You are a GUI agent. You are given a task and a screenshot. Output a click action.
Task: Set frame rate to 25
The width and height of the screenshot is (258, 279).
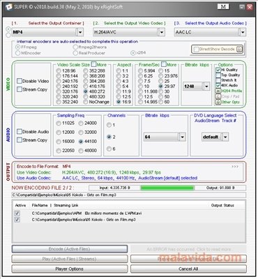click(161, 81)
